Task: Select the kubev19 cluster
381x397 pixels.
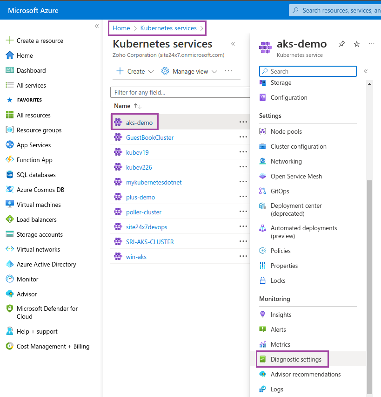Action: click(x=137, y=152)
